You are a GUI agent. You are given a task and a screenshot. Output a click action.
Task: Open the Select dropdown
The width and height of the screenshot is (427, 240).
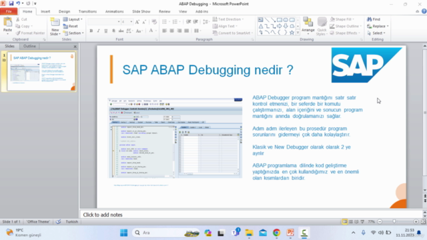[x=376, y=33]
